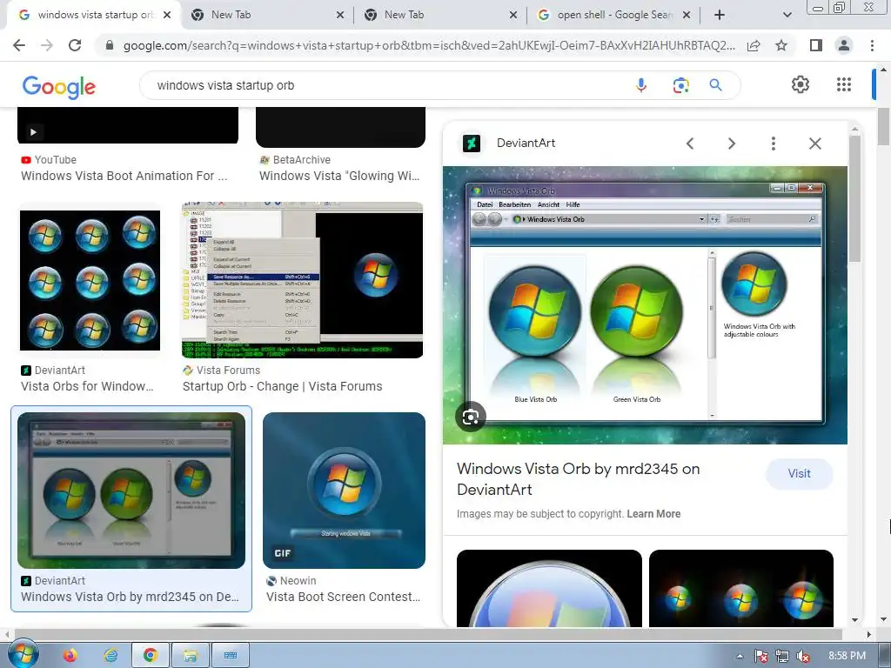Go back to the previous page
This screenshot has height=668, width=891.
[x=19, y=45]
